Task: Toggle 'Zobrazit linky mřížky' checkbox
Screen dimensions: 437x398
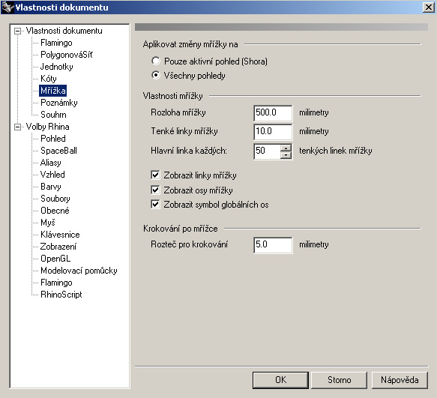Action: click(x=155, y=175)
